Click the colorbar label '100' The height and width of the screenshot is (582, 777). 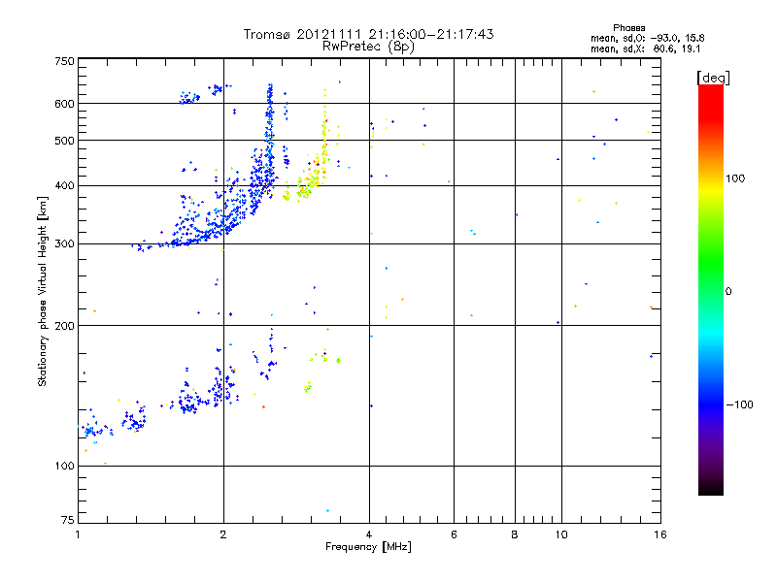pos(735,178)
